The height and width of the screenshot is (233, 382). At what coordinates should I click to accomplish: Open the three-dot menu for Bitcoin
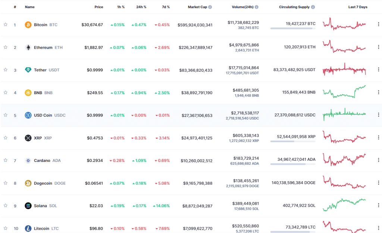[379, 24]
